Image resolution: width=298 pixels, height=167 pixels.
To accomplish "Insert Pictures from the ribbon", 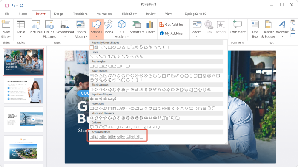I will (x=36, y=28).
